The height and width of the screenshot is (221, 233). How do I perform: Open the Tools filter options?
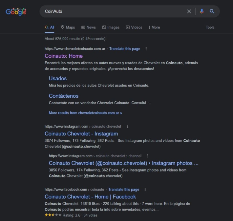click(210, 27)
